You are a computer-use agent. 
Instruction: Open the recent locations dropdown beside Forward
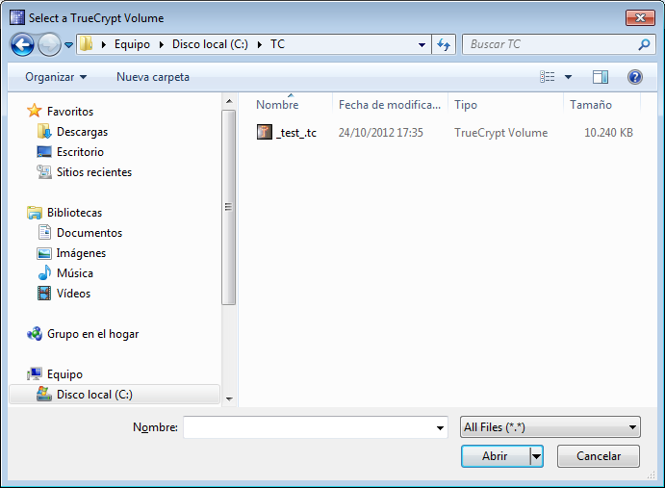(68, 44)
